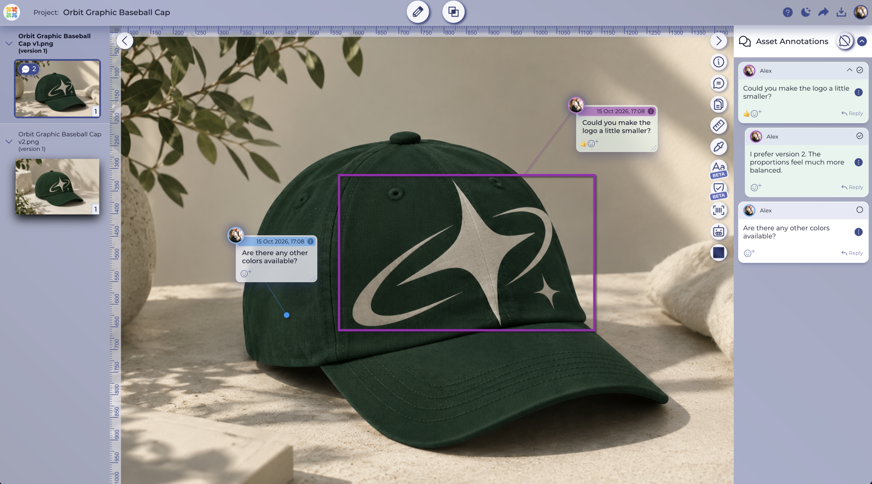872x484 pixels.
Task: Click the app logo in top-left corner
Action: (x=12, y=12)
